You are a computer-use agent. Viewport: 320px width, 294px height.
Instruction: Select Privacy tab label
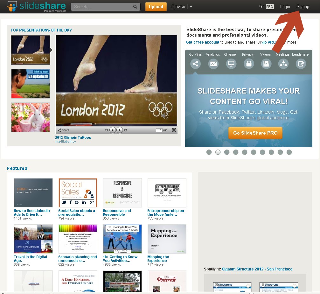(x=248, y=54)
